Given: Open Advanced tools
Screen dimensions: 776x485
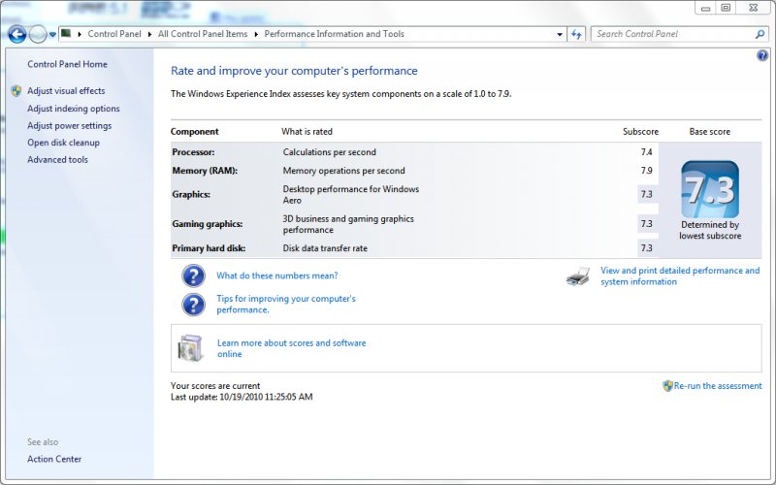Looking at the screenshot, I should tap(57, 159).
